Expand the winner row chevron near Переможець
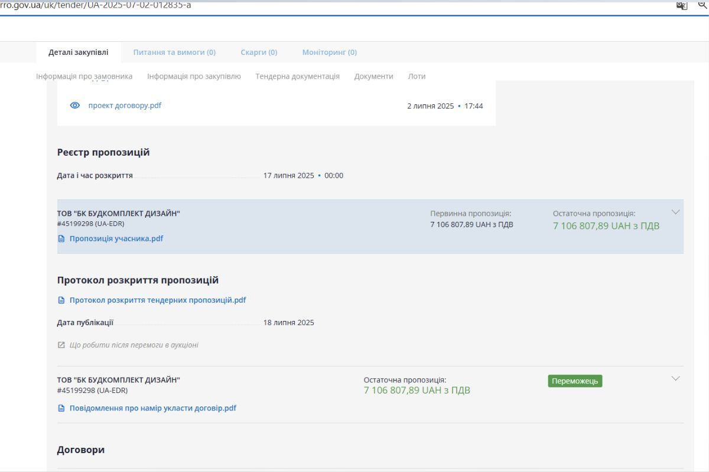Viewport: 709px width, 472px height. tap(676, 378)
